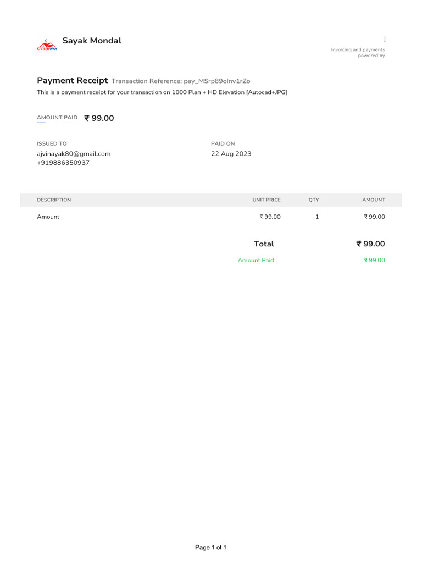Image resolution: width=422 pixels, height=563 pixels.
Task: Click Invoicing and payments powered by text
Action: pos(358,52)
